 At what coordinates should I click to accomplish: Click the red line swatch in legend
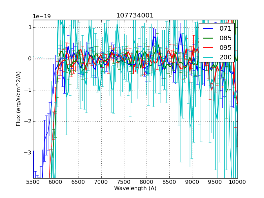click(209, 48)
